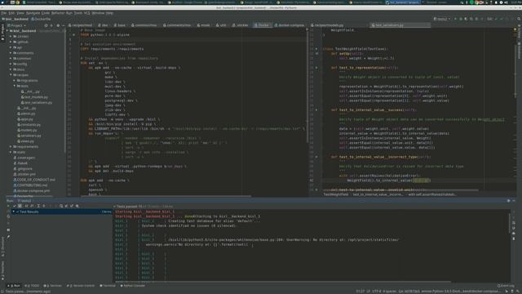The image size is (522, 294).
Task: Click the remote Python interpreter status
Action: (x=461, y=291)
